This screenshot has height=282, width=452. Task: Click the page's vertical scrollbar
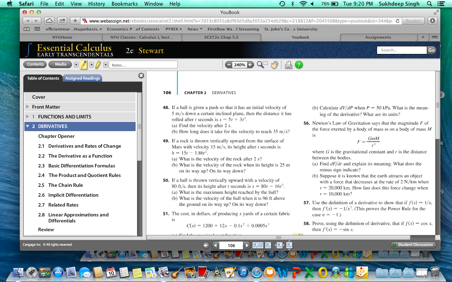(x=438, y=106)
